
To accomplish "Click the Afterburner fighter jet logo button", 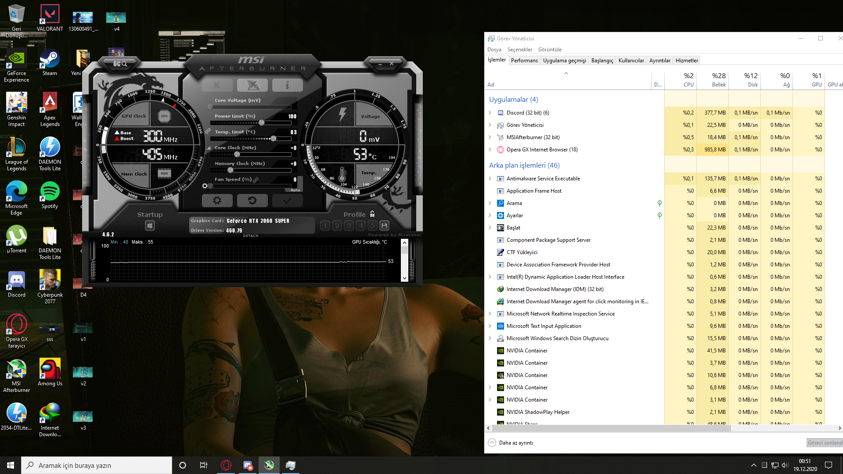I will click(x=252, y=85).
